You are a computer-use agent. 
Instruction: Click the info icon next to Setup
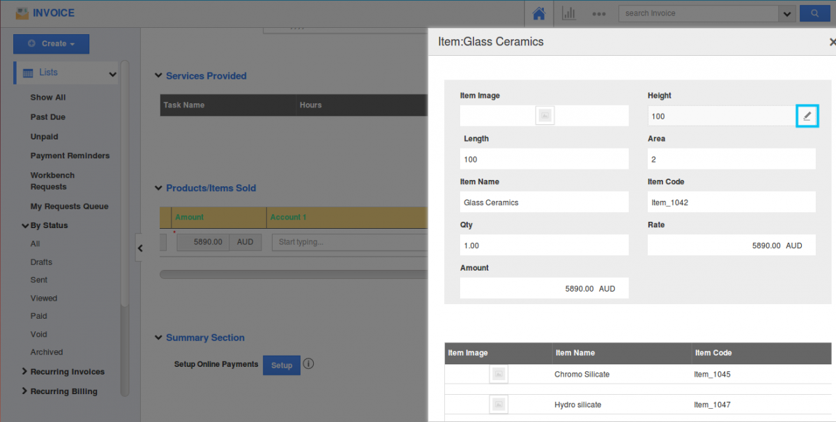[309, 364]
